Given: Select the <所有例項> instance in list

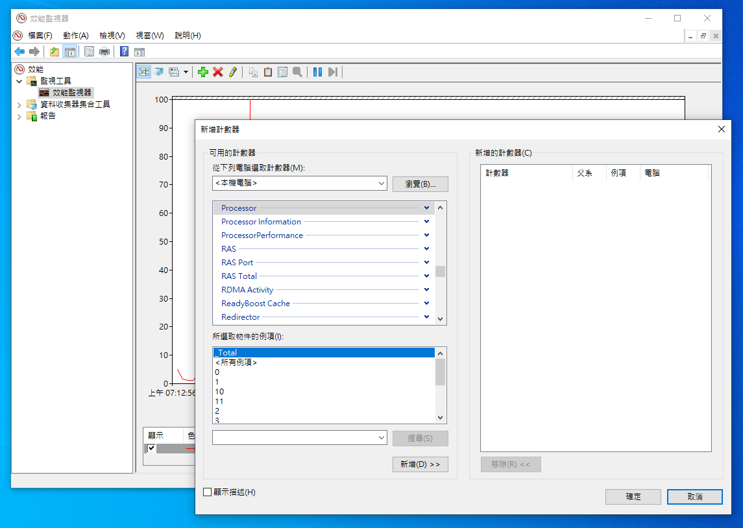Looking at the screenshot, I should [236, 363].
